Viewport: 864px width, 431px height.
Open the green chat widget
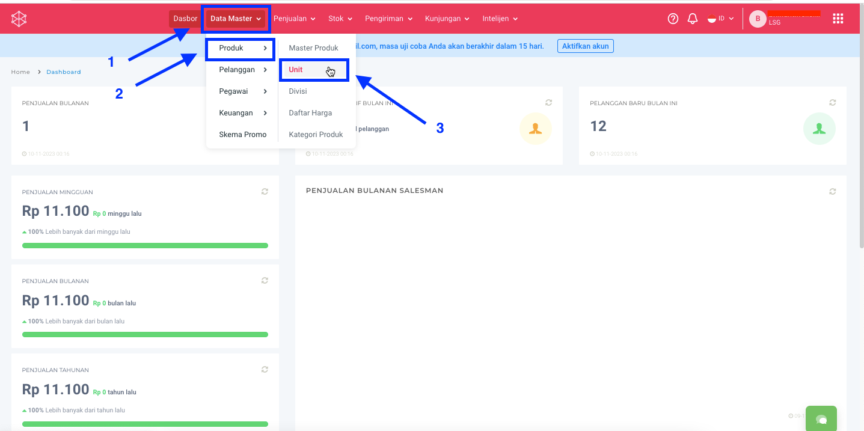pyautogui.click(x=821, y=418)
